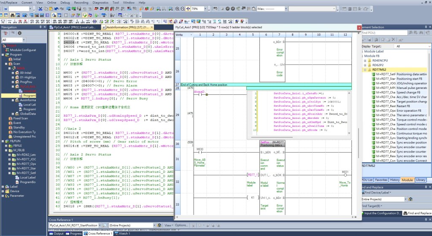This screenshot has height=236, width=432.
Task: Click the help question-mark icon
Action: (5, 9)
